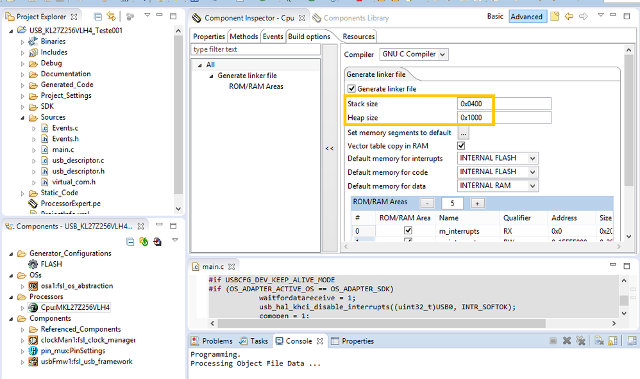This screenshot has height=379, width=640.
Task: Close the main.c editor tab
Action: [x=232, y=266]
